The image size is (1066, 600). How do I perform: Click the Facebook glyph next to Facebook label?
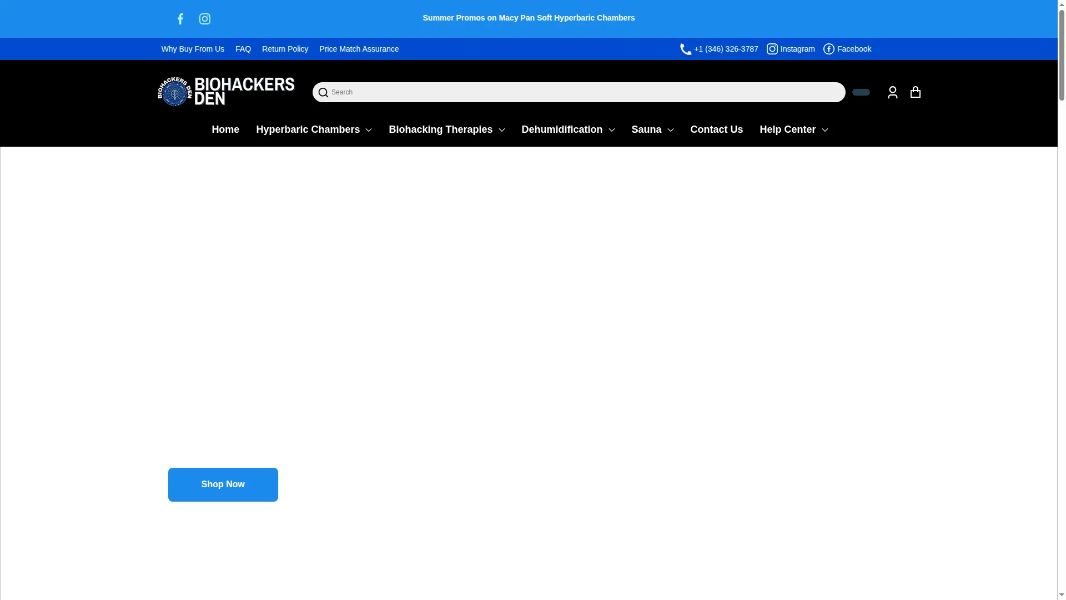(x=829, y=49)
